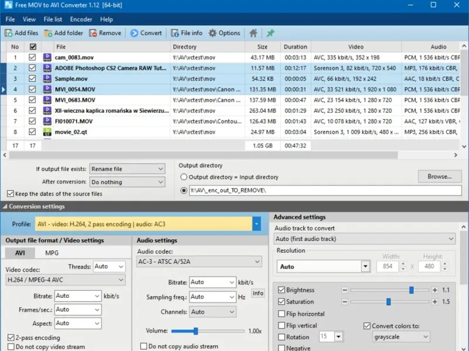Click the Volume slider handle
Screen dimensions: 469x351
pyautogui.click(x=196, y=331)
